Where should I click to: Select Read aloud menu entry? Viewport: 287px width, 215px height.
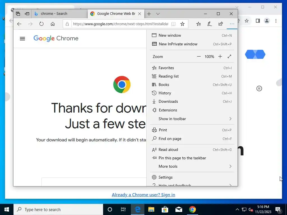[192, 149]
